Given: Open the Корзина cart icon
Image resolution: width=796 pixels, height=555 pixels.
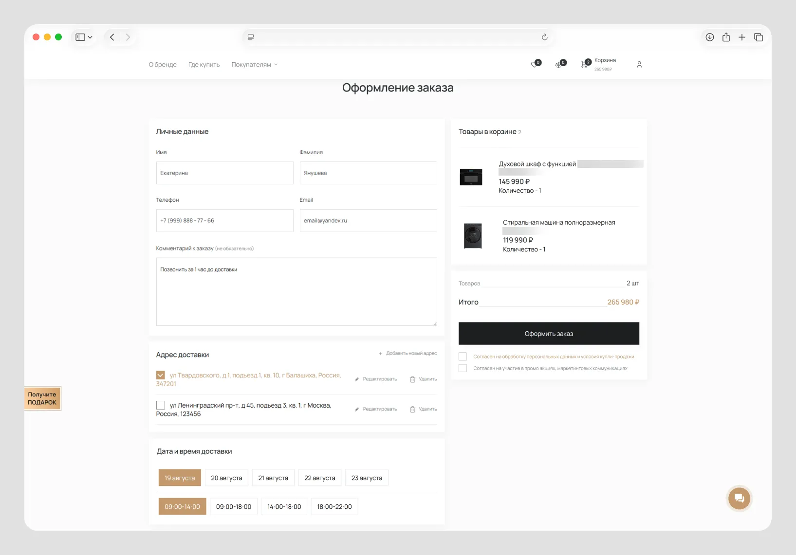Looking at the screenshot, I should (584, 65).
